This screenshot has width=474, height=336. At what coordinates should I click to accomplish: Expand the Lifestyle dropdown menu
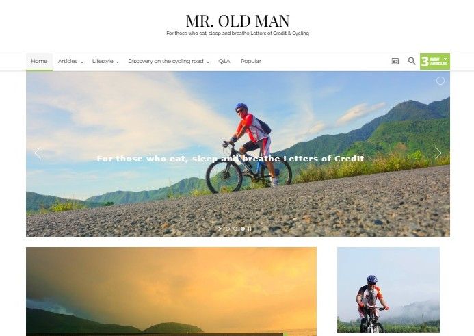(105, 62)
